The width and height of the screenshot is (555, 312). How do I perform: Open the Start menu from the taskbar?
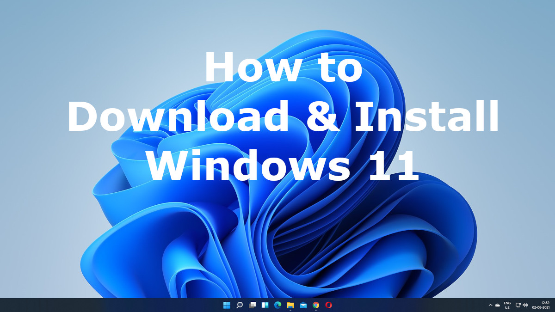(226, 306)
